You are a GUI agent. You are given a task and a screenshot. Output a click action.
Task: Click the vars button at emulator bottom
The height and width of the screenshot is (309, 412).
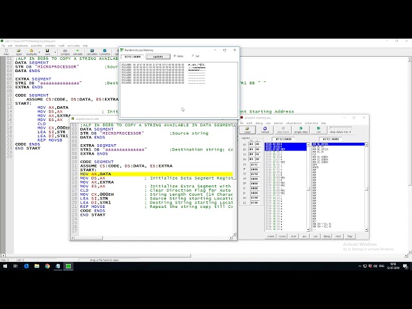coord(315,236)
